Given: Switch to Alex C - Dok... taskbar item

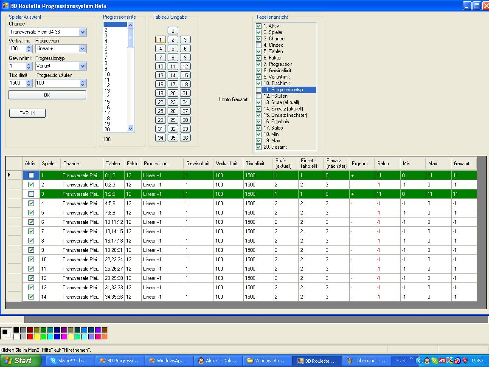Looking at the screenshot, I should 218,361.
